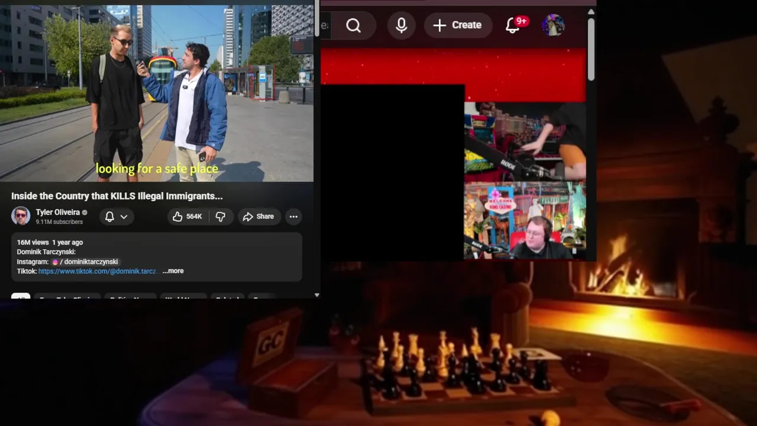Click the '16M views 1 year ago' text

(50, 243)
